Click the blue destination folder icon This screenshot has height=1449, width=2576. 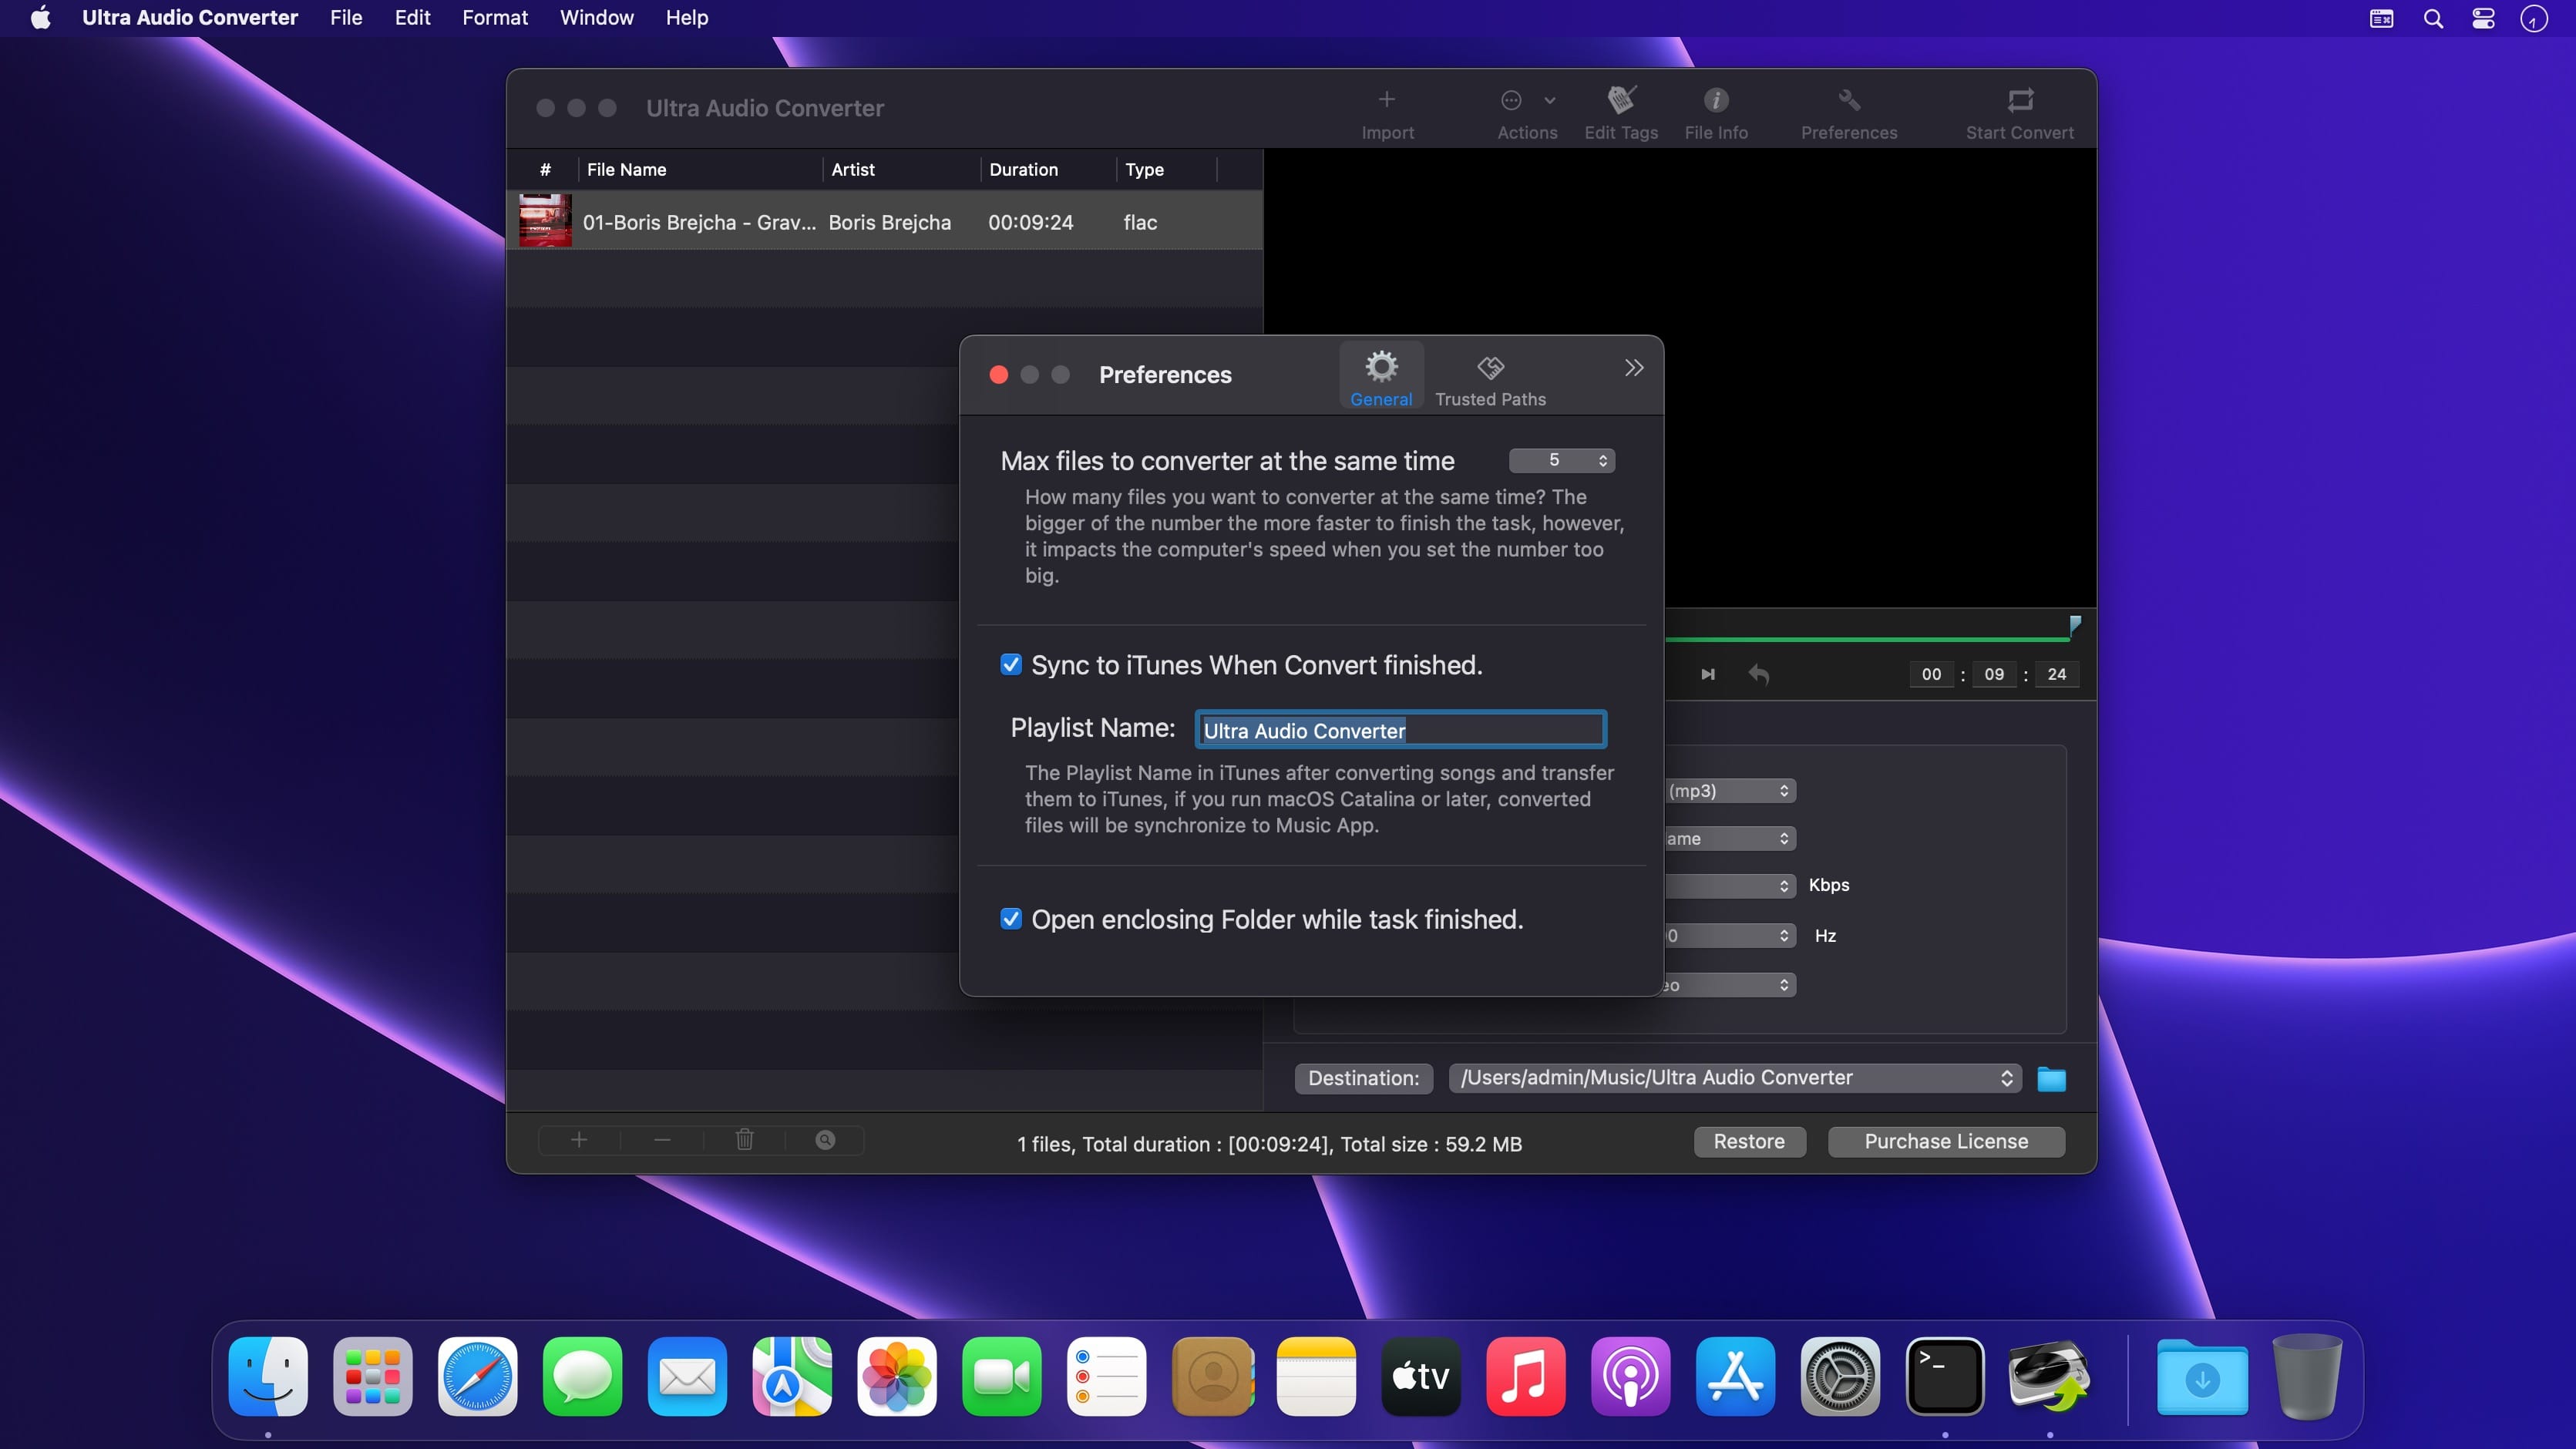(x=2051, y=1079)
